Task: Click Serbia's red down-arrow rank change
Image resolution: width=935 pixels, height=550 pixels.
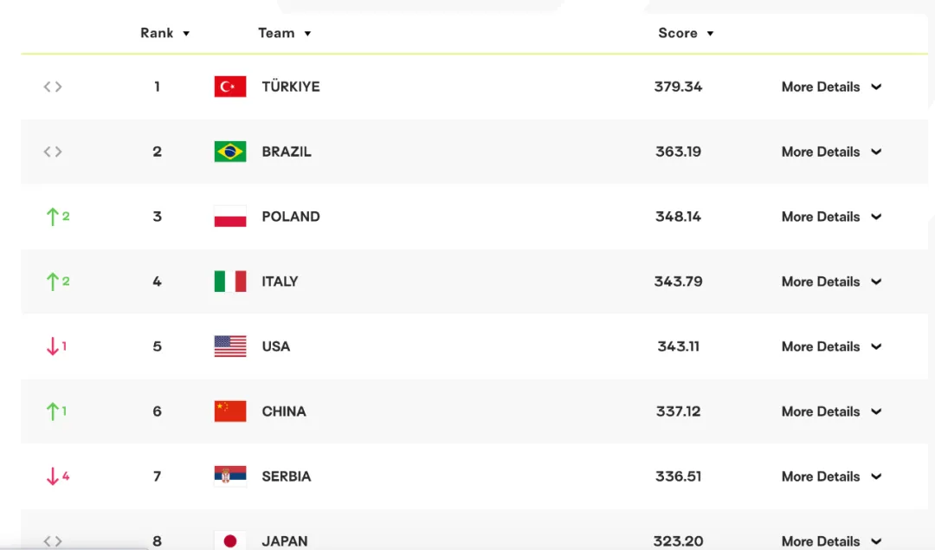Action: pyautogui.click(x=57, y=476)
